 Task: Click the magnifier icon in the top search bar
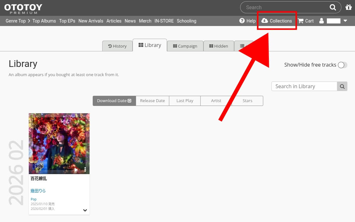pyautogui.click(x=333, y=7)
